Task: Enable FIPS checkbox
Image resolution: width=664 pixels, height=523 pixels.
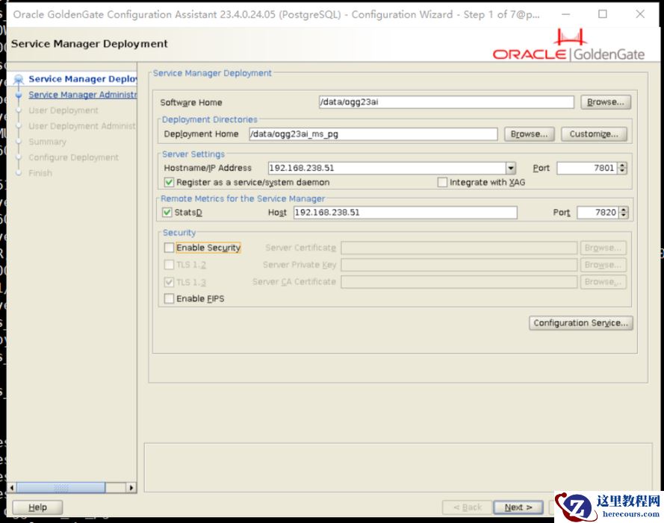Action: (x=170, y=298)
